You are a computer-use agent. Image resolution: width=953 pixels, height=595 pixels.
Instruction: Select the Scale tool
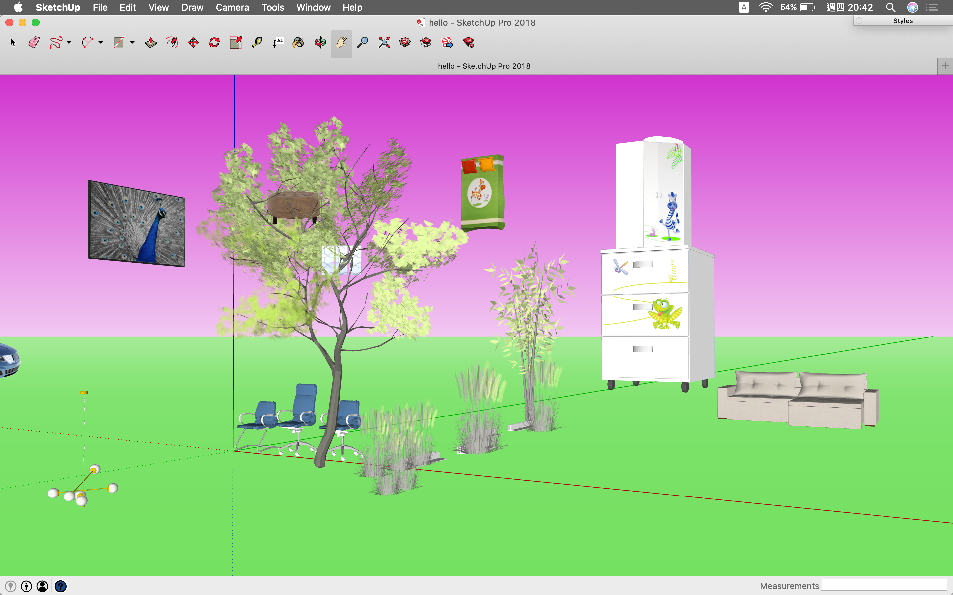click(236, 43)
